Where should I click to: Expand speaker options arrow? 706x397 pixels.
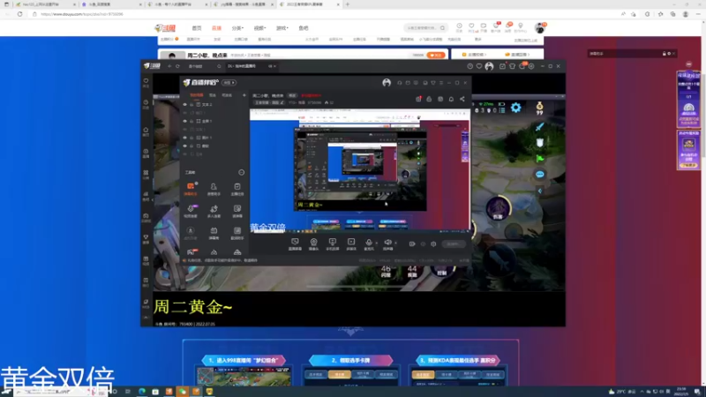tap(395, 243)
